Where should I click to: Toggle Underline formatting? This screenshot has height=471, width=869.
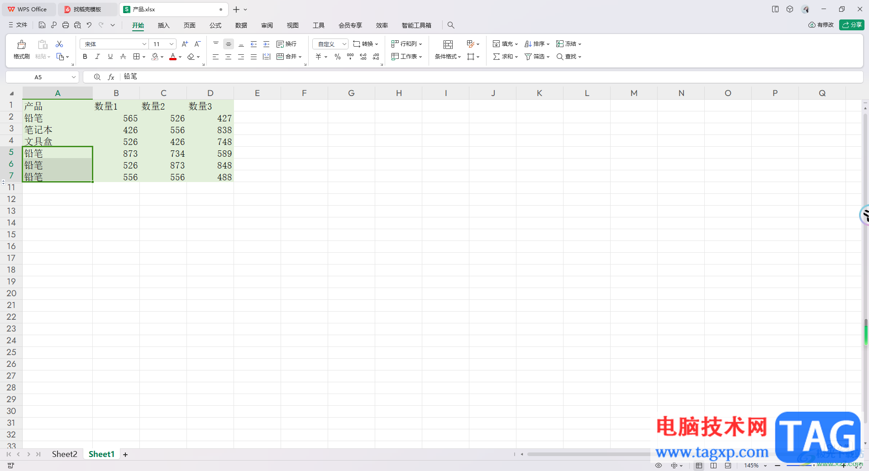tap(110, 57)
